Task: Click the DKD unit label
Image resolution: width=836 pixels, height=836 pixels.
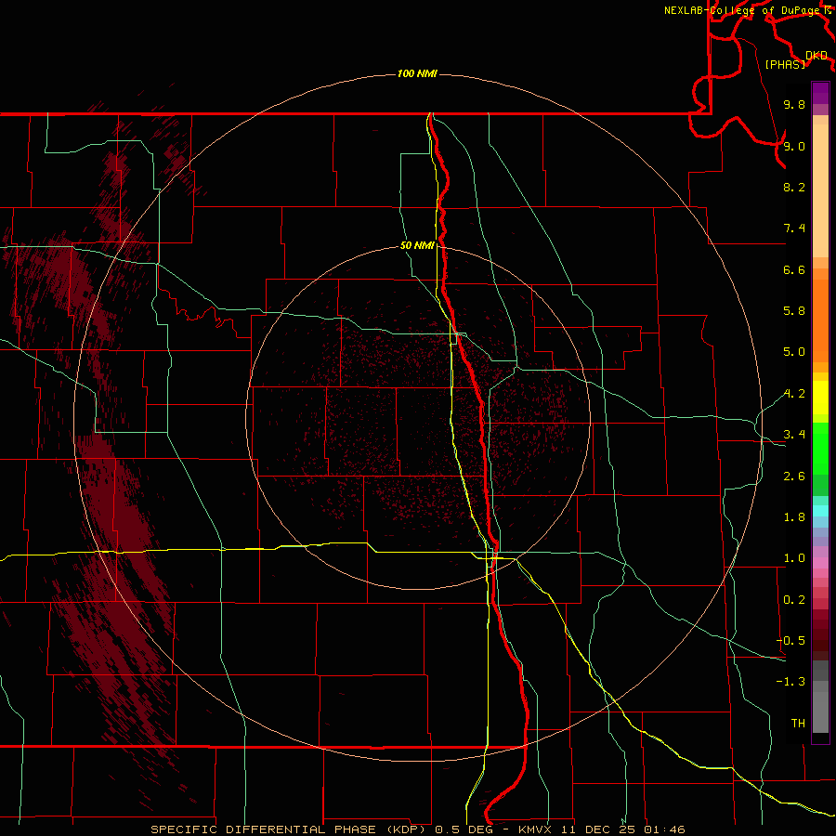Action: coord(816,56)
